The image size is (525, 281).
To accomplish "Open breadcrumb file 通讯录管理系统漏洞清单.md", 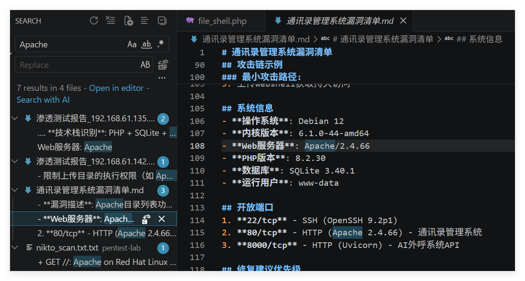I will tap(256, 39).
